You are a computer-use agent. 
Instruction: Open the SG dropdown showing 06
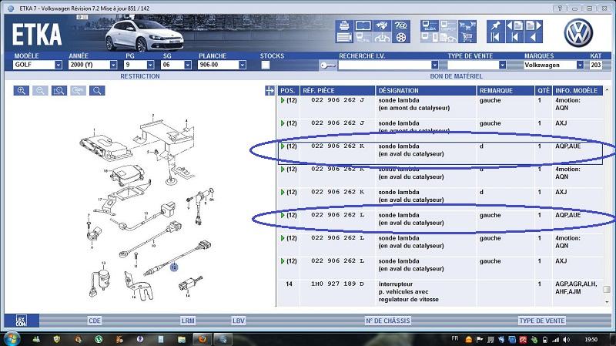(x=188, y=65)
